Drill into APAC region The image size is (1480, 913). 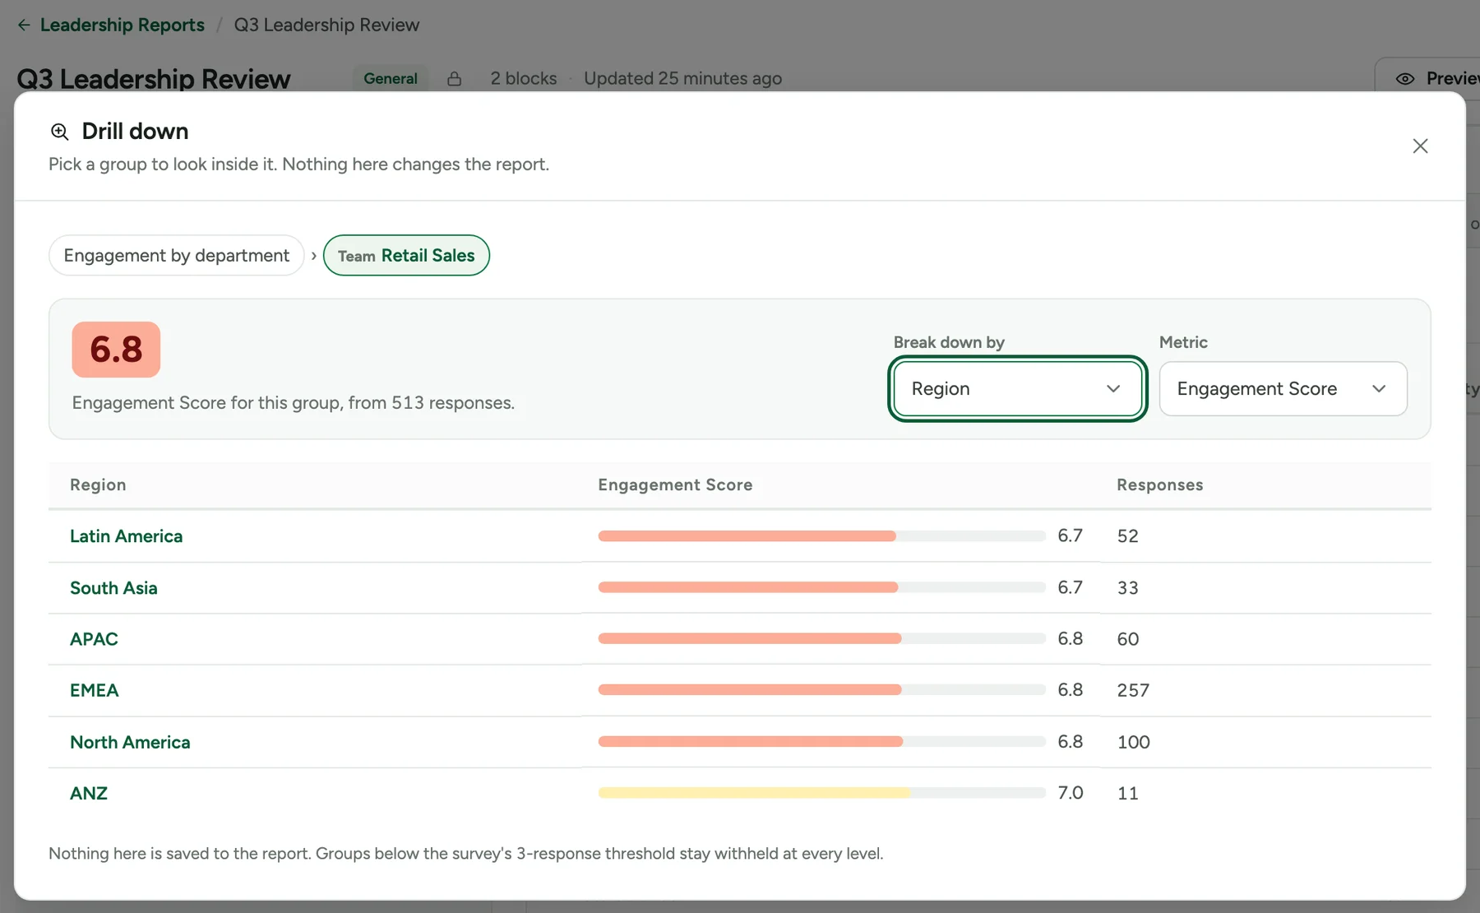pos(94,639)
